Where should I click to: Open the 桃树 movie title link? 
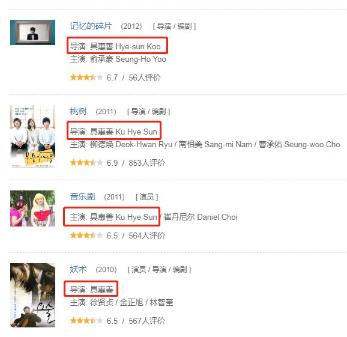click(x=78, y=111)
